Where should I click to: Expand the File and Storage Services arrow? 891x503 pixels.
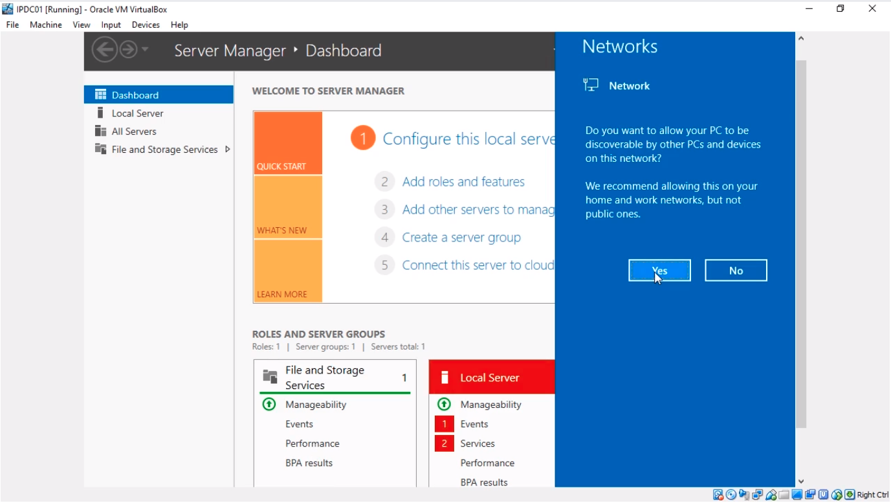point(227,149)
